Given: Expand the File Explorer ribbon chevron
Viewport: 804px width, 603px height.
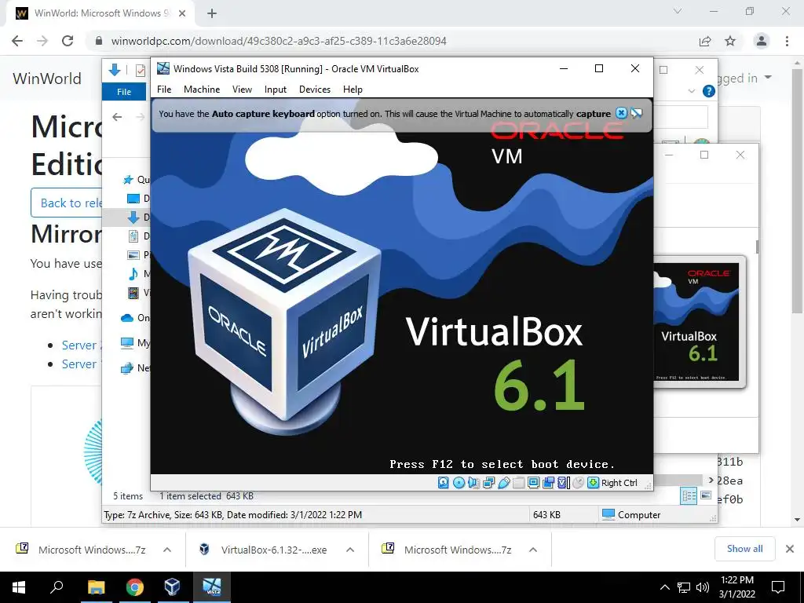Looking at the screenshot, I should pos(691,91).
